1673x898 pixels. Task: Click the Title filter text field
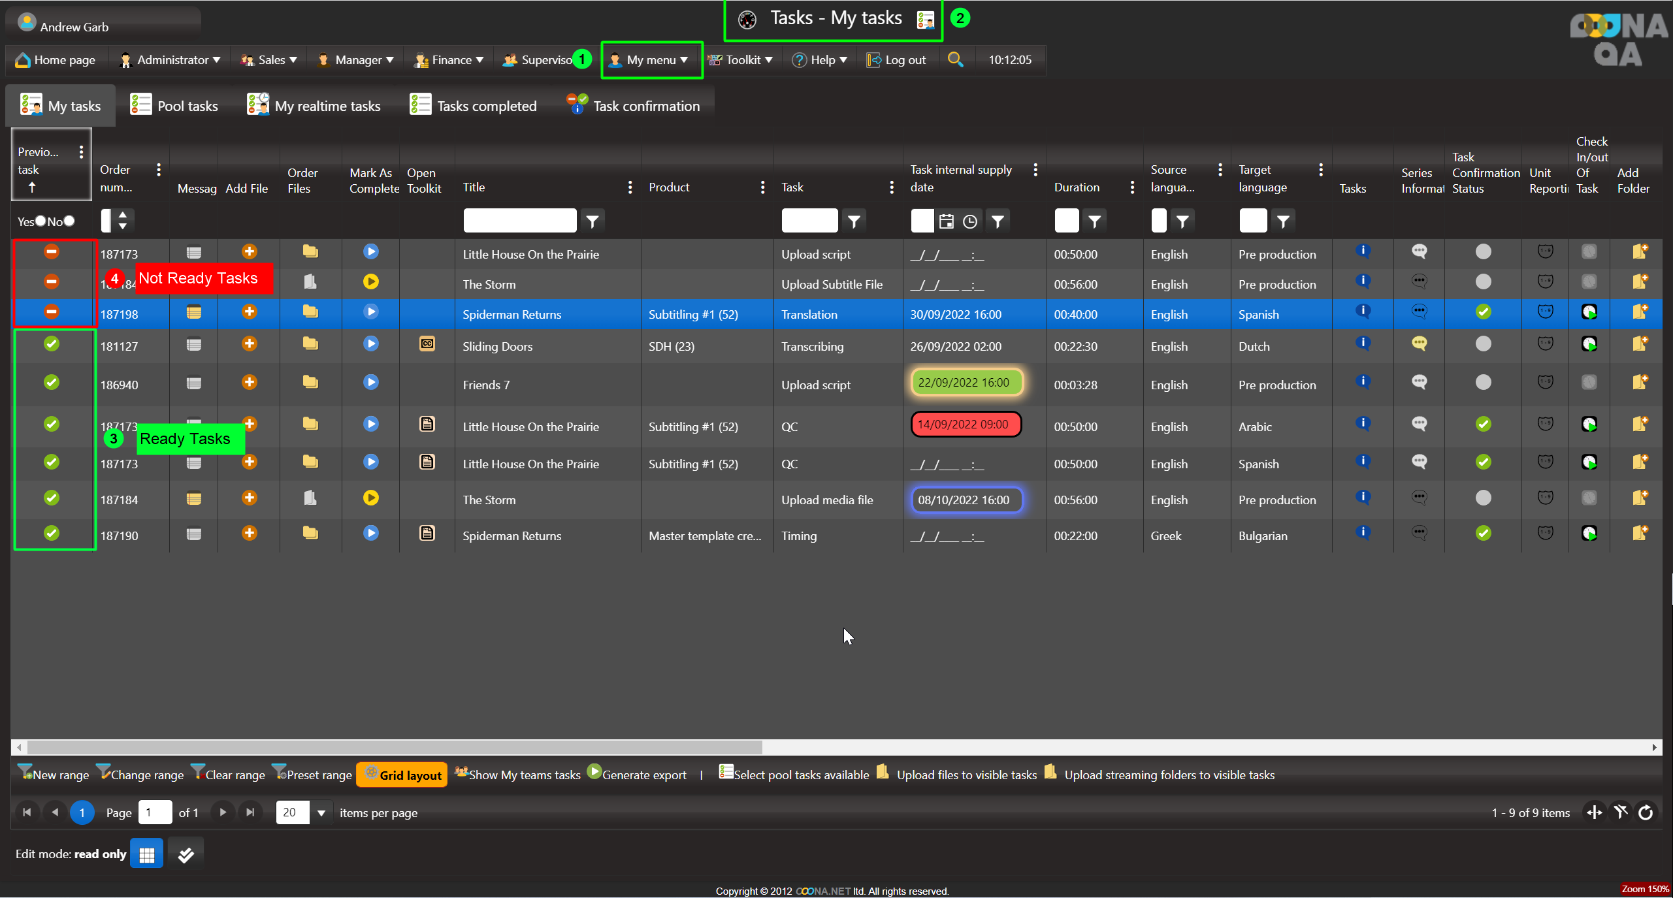point(519,221)
